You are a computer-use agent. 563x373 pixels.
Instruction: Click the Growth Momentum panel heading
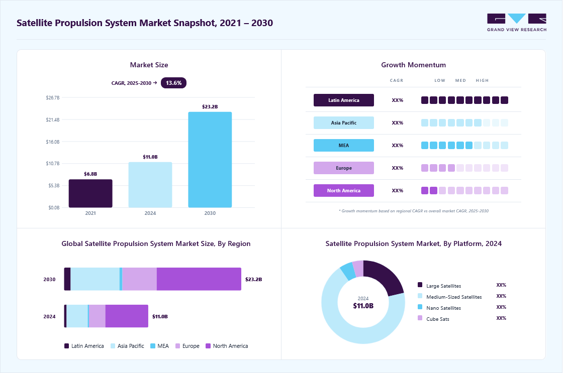point(413,65)
